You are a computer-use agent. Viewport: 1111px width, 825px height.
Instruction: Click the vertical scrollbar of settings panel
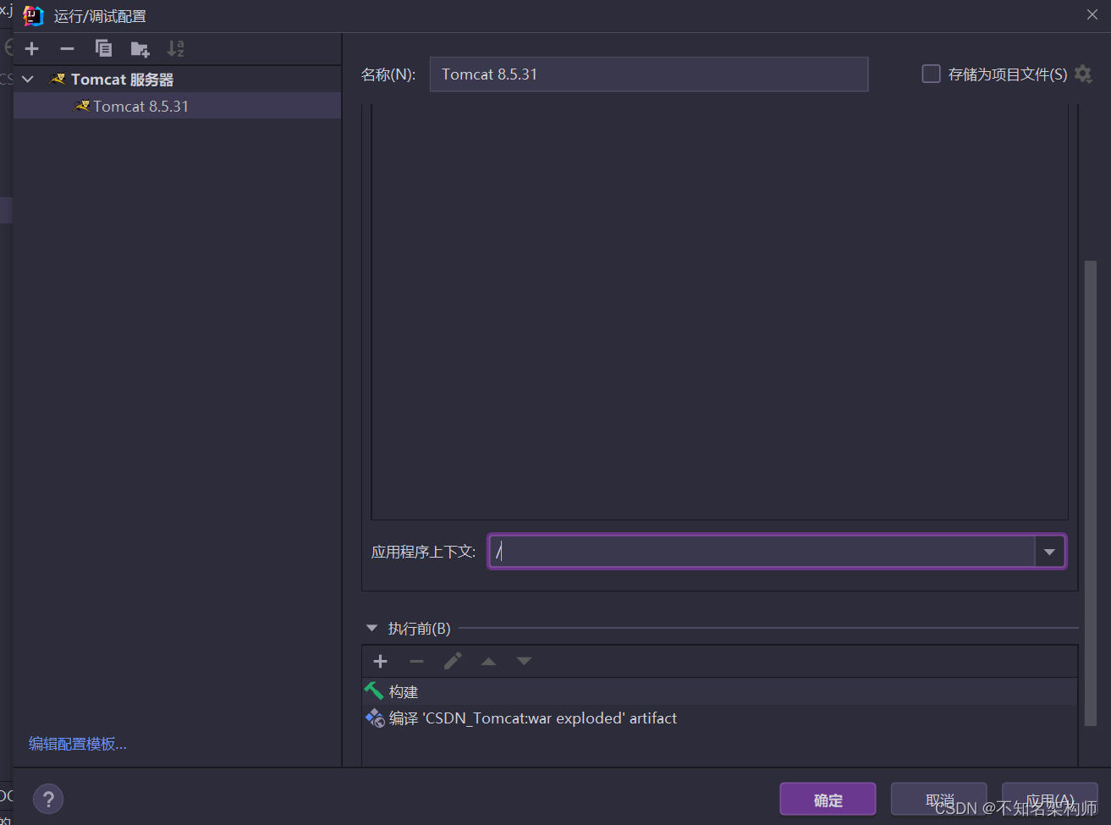click(x=1091, y=492)
